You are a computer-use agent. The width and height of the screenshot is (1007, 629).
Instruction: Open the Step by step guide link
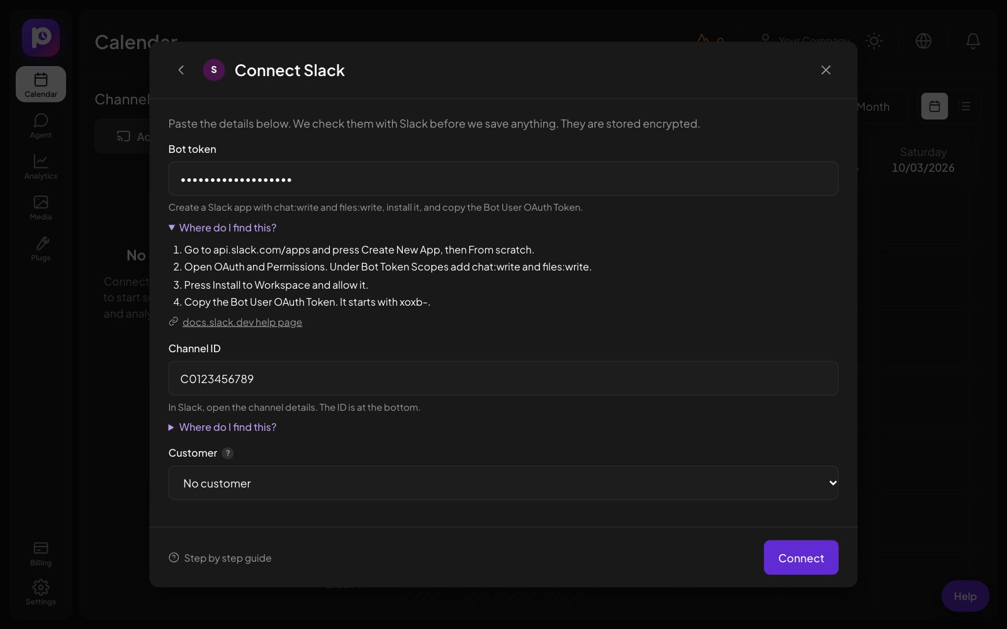220,558
